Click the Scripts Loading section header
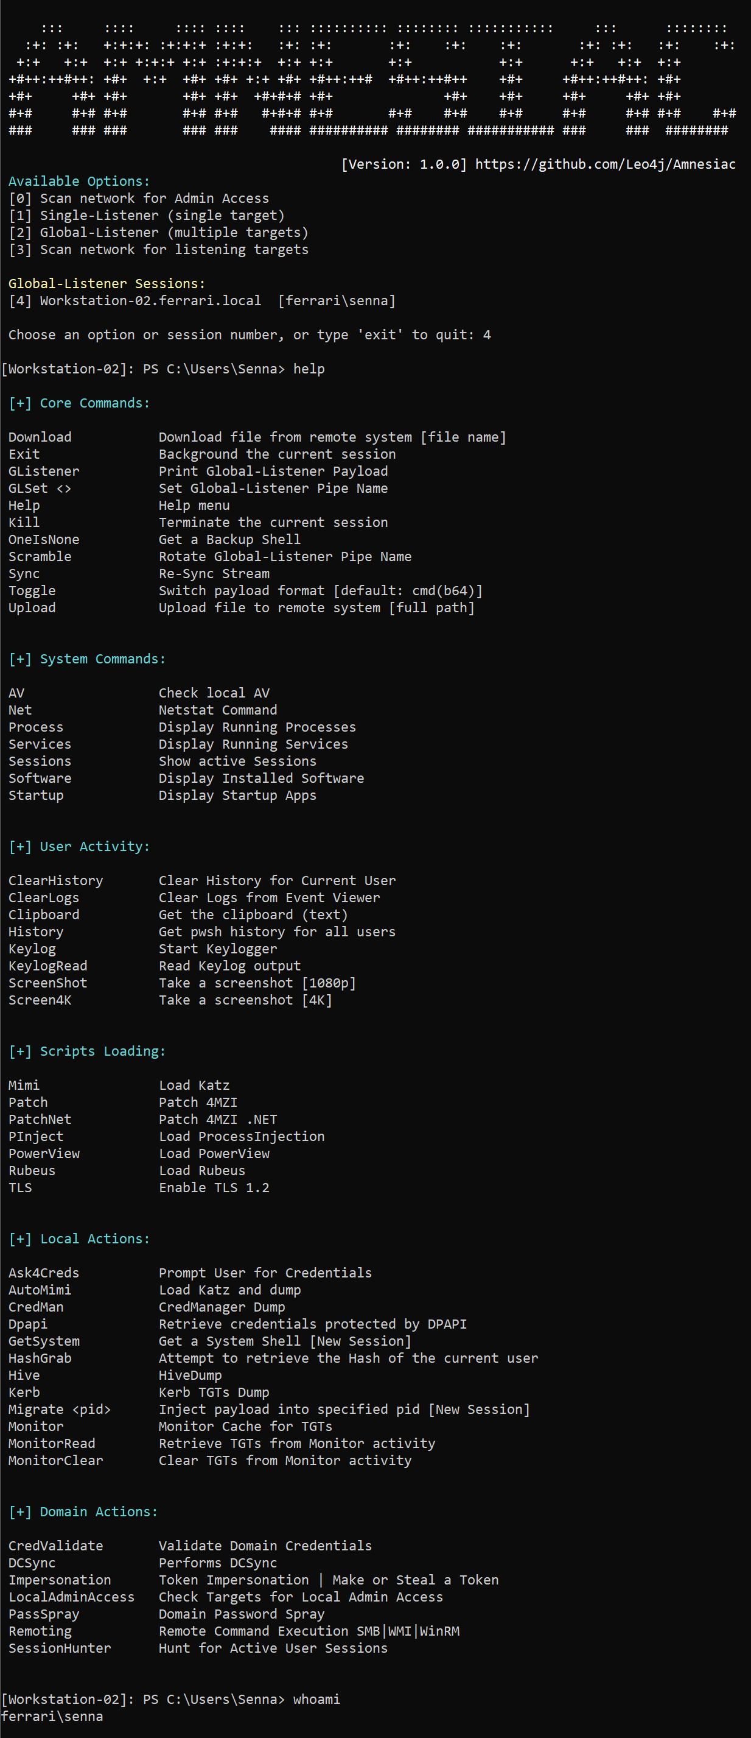Image resolution: width=751 pixels, height=1738 pixels. [x=86, y=1051]
